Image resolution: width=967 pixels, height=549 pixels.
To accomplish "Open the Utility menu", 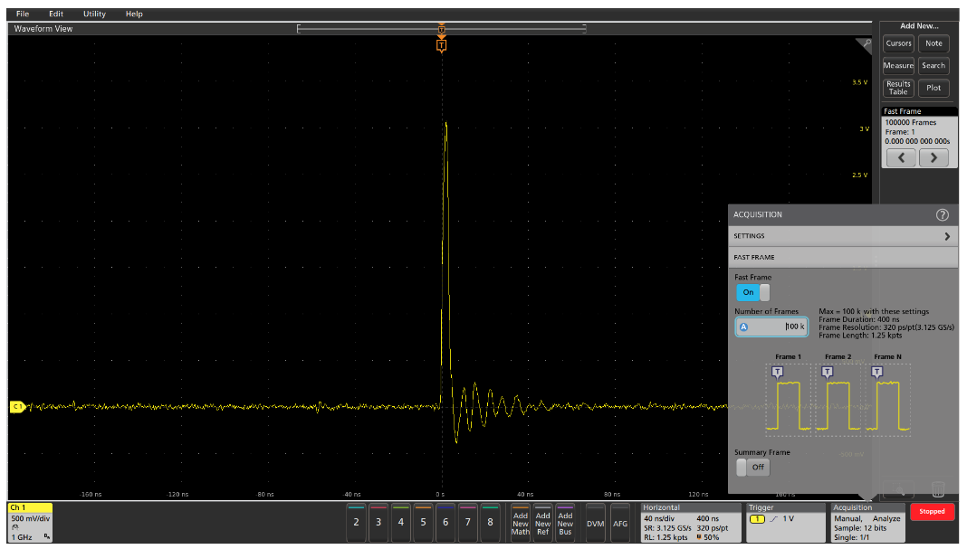I will 94,14.
